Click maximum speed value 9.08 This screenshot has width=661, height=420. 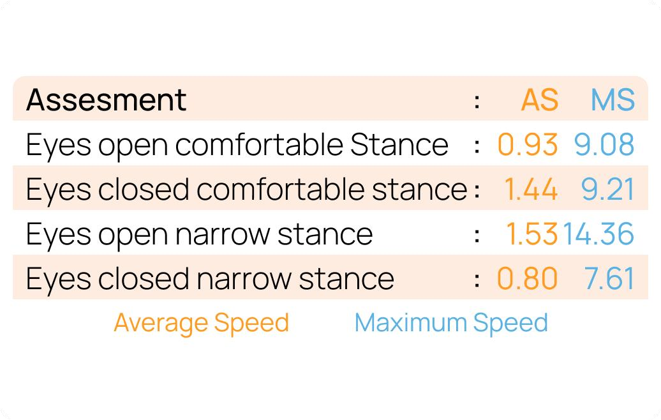pyautogui.click(x=604, y=145)
